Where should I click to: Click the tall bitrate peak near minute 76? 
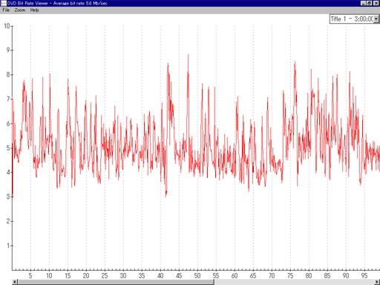(x=295, y=62)
